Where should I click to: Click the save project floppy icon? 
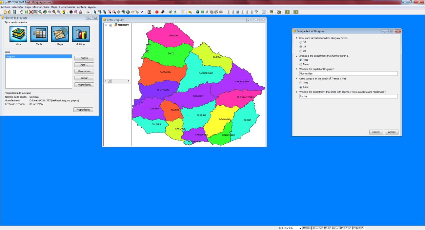(14, 12)
